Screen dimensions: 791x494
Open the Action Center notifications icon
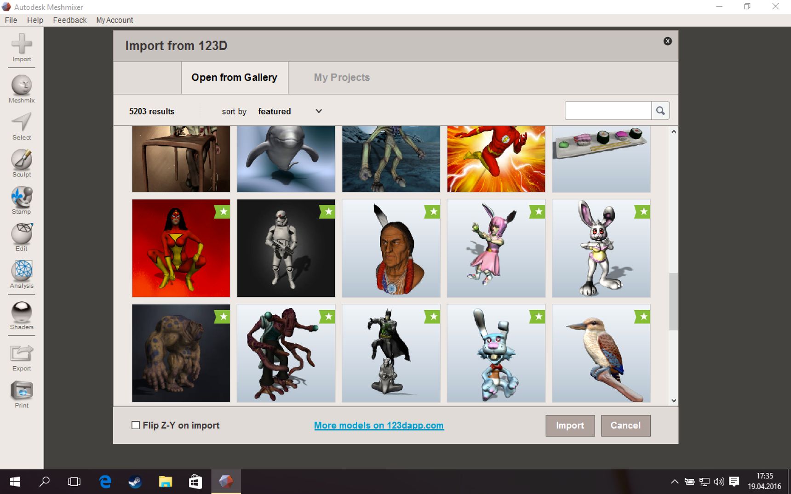coord(734,482)
